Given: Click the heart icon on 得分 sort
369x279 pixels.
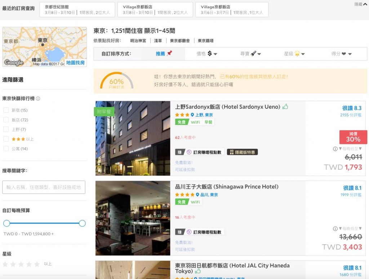Looking at the screenshot, I should click(x=344, y=54).
